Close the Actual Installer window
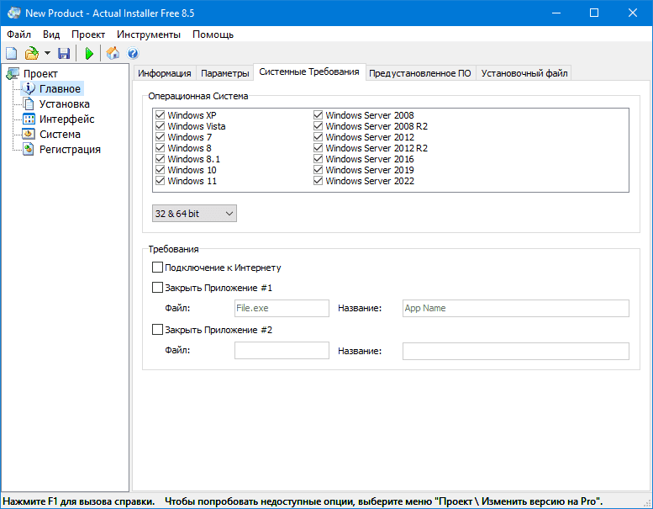Image resolution: width=653 pixels, height=509 pixels. 633,13
